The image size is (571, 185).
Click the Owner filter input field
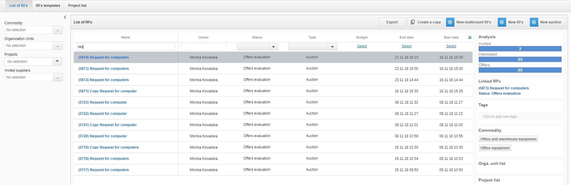tap(203, 47)
